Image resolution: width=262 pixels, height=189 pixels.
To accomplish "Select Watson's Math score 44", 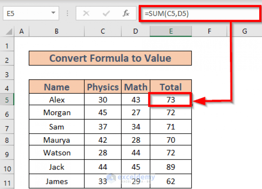I will [x=136, y=153].
